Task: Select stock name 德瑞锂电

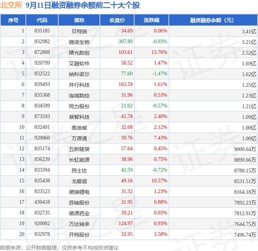Action: coord(79,192)
